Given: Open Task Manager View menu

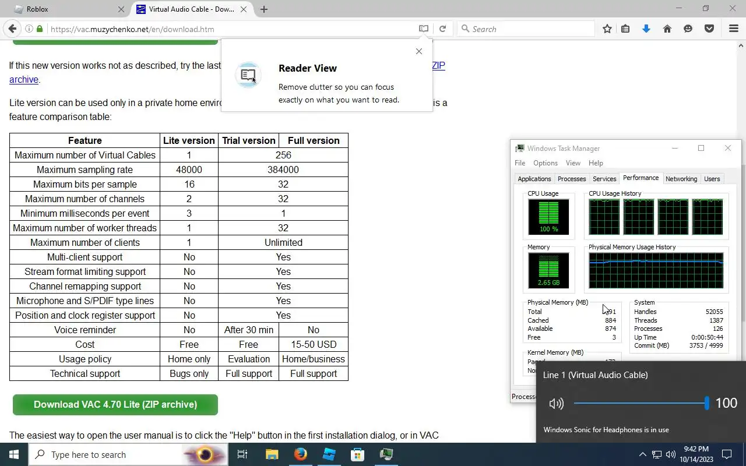Looking at the screenshot, I should pos(573,163).
